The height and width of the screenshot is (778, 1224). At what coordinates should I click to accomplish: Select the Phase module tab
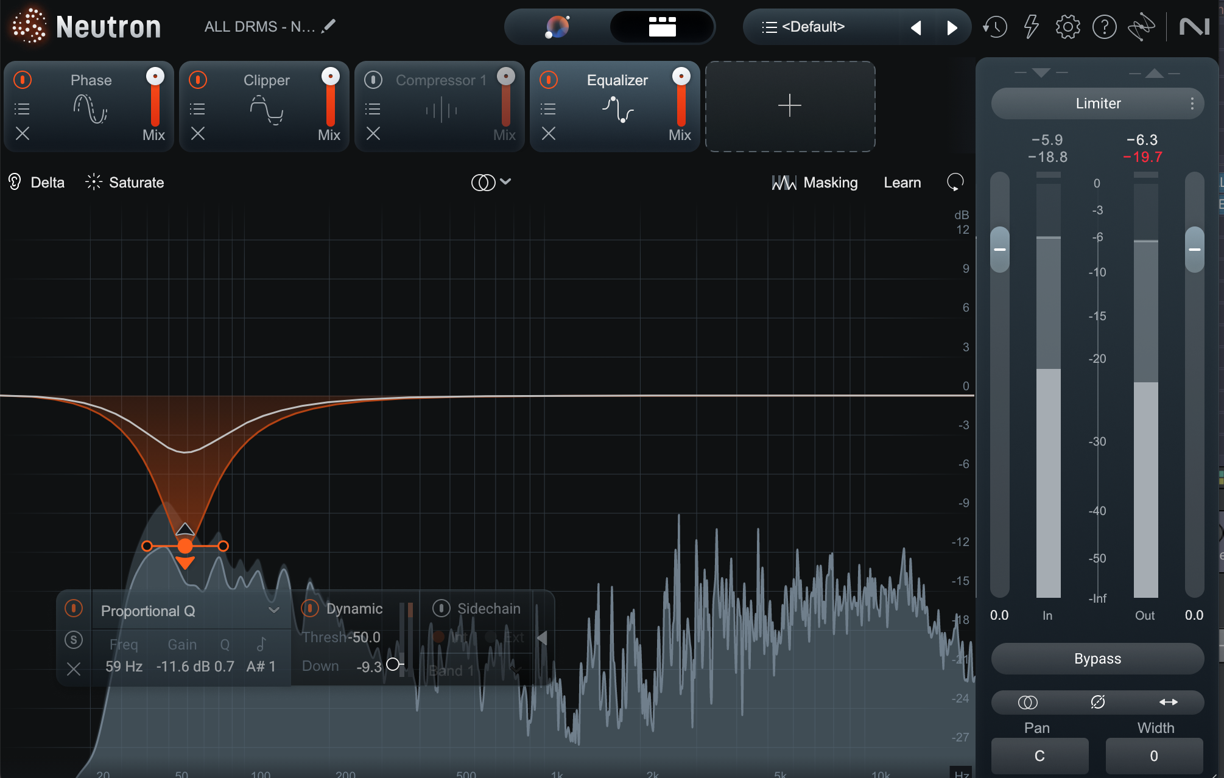coord(90,106)
